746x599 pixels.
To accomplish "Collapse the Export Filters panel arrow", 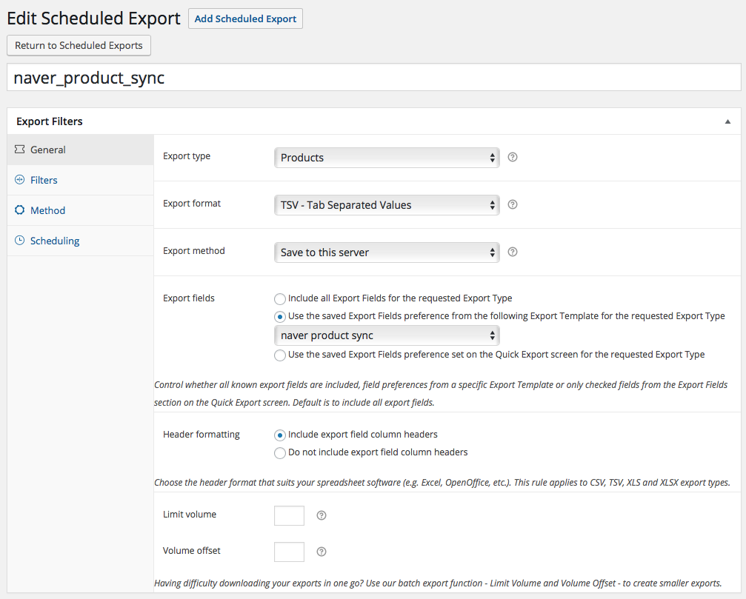I will [727, 121].
